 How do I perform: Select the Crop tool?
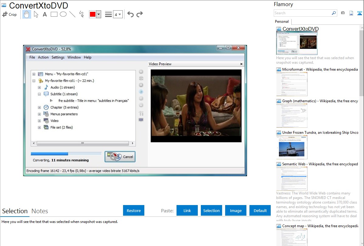[x=9, y=14]
